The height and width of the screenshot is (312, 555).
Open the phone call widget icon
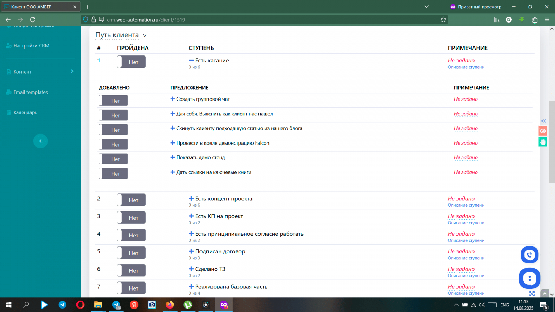point(529,255)
